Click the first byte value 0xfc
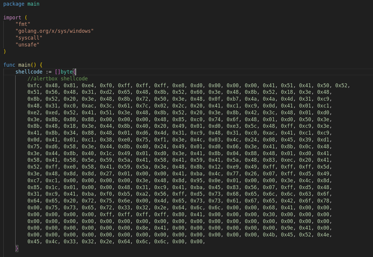Viewport: 373px width, 257px height. point(33,85)
